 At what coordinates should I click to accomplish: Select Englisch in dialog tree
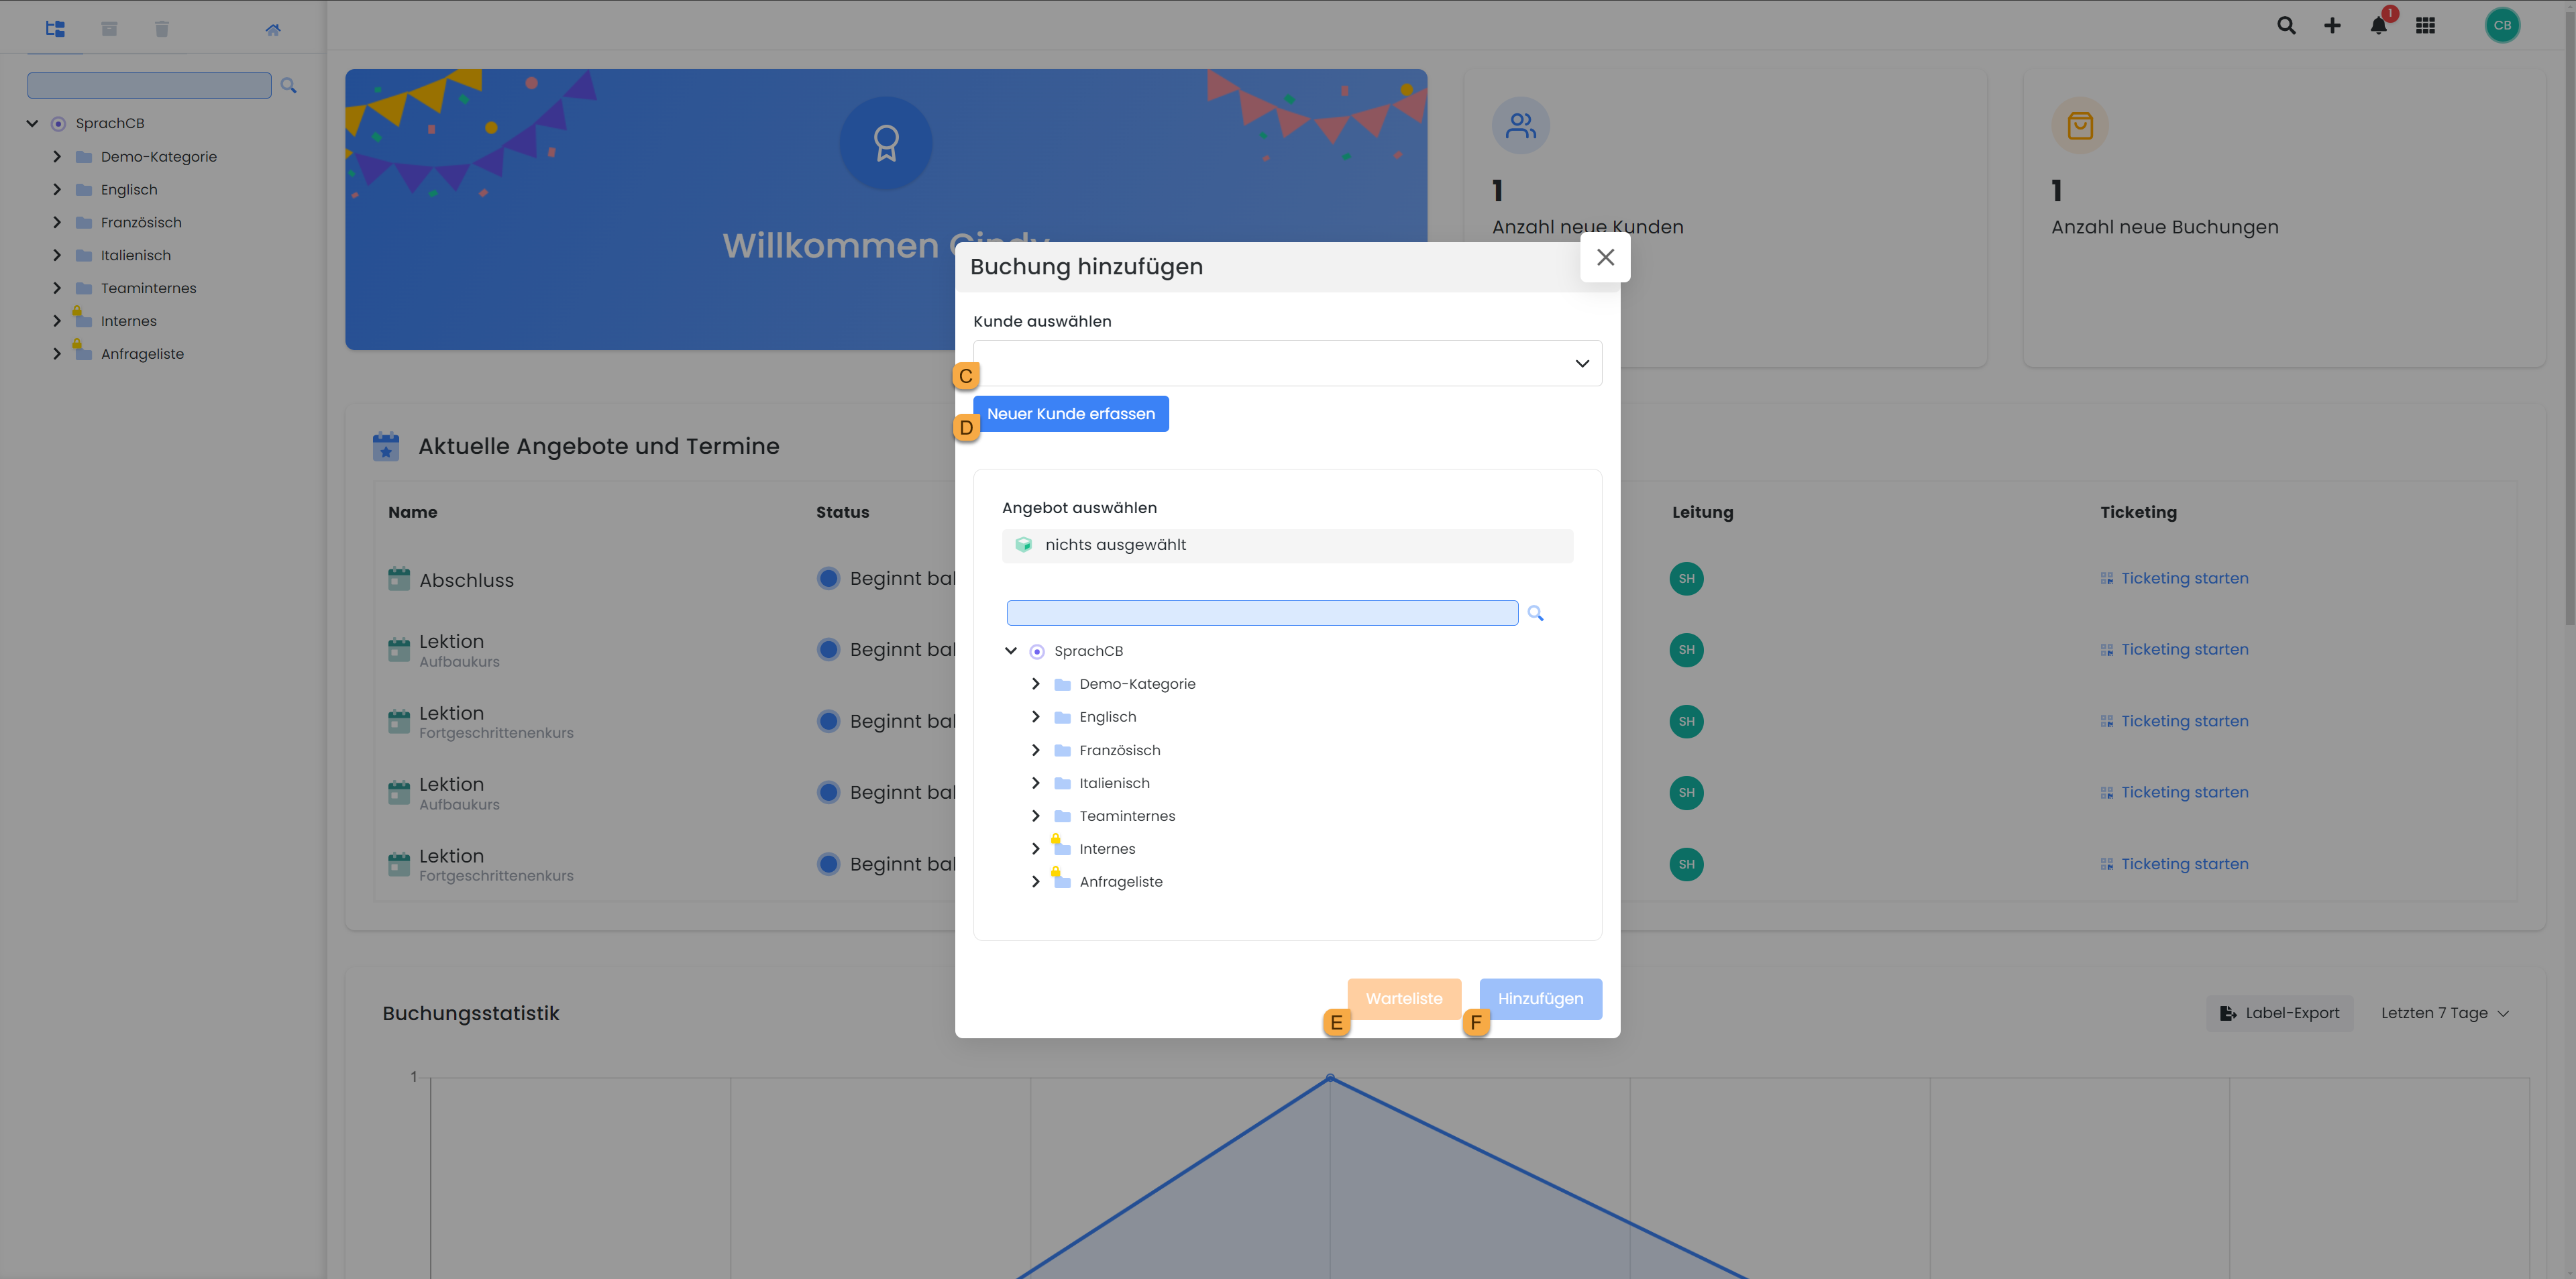[1107, 717]
